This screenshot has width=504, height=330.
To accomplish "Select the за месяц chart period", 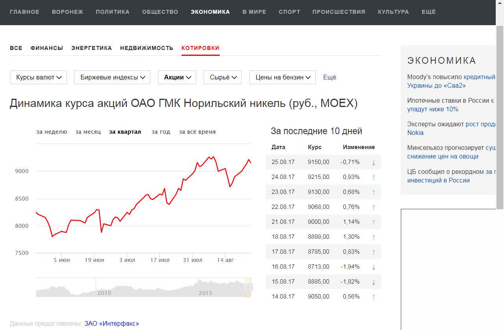I will pos(88,132).
